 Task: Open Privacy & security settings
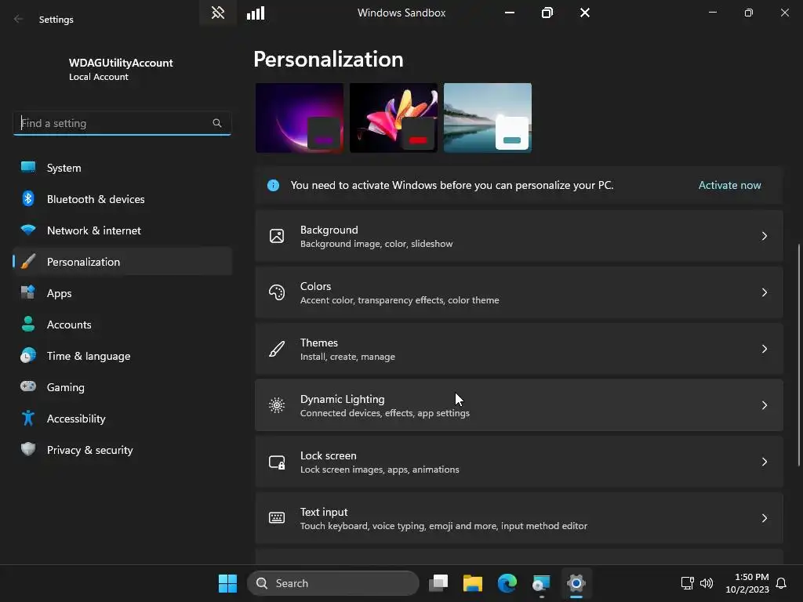(x=122, y=449)
